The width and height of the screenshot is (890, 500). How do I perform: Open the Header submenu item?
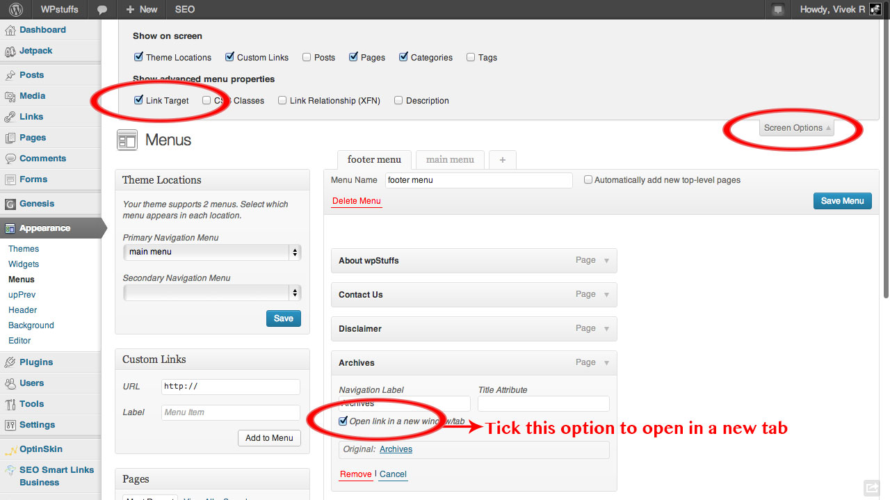(23, 310)
